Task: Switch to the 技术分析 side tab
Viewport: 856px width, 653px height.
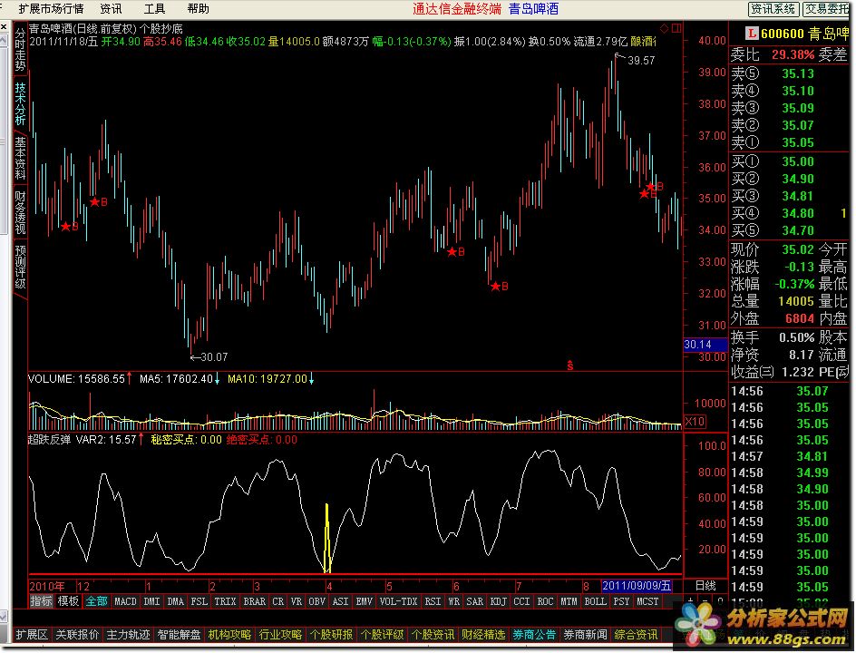Action: tap(20, 103)
